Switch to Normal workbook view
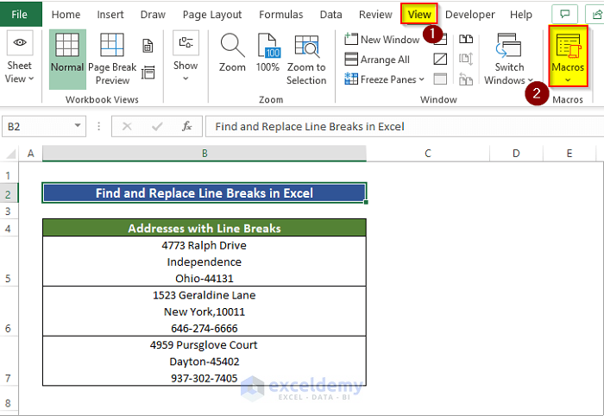Screen dimensions: 604x416 point(67,59)
